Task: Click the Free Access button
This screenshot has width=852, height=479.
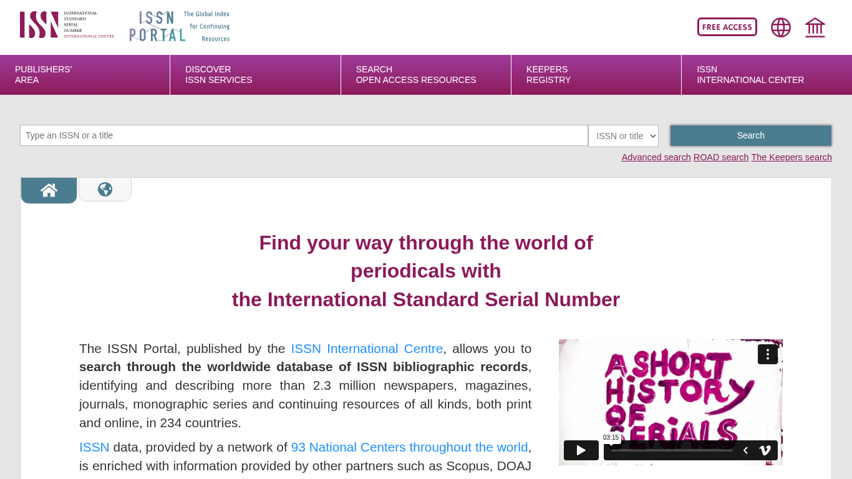Action: (727, 27)
